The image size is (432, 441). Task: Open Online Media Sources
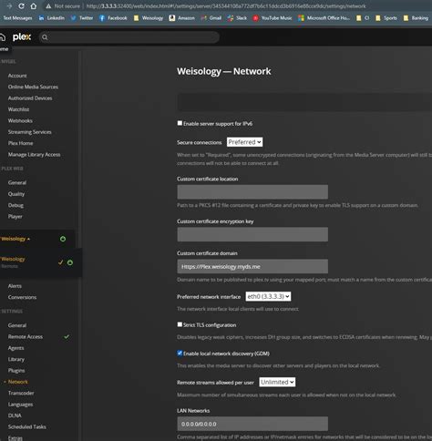pos(33,87)
